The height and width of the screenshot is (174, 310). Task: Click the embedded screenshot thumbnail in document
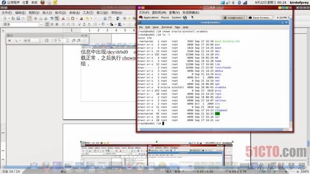tap(156, 154)
